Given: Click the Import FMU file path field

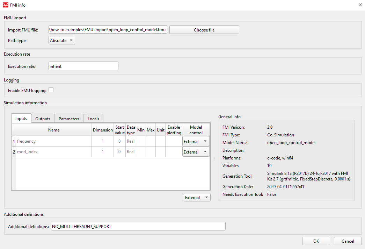Looking at the screenshot, I should coord(108,30).
